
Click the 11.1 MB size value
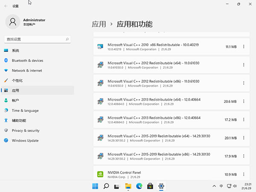pyautogui.click(x=231, y=47)
